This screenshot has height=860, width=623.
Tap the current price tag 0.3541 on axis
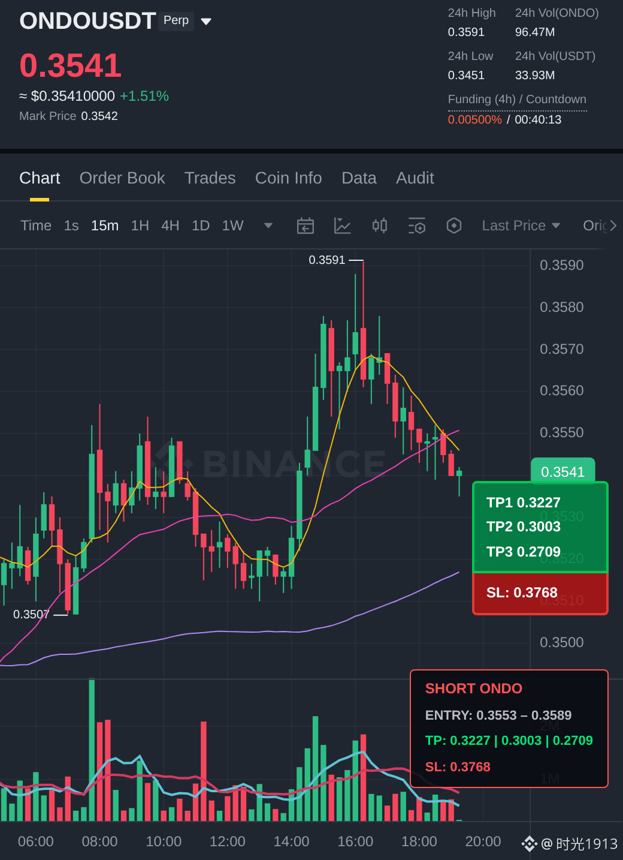562,472
